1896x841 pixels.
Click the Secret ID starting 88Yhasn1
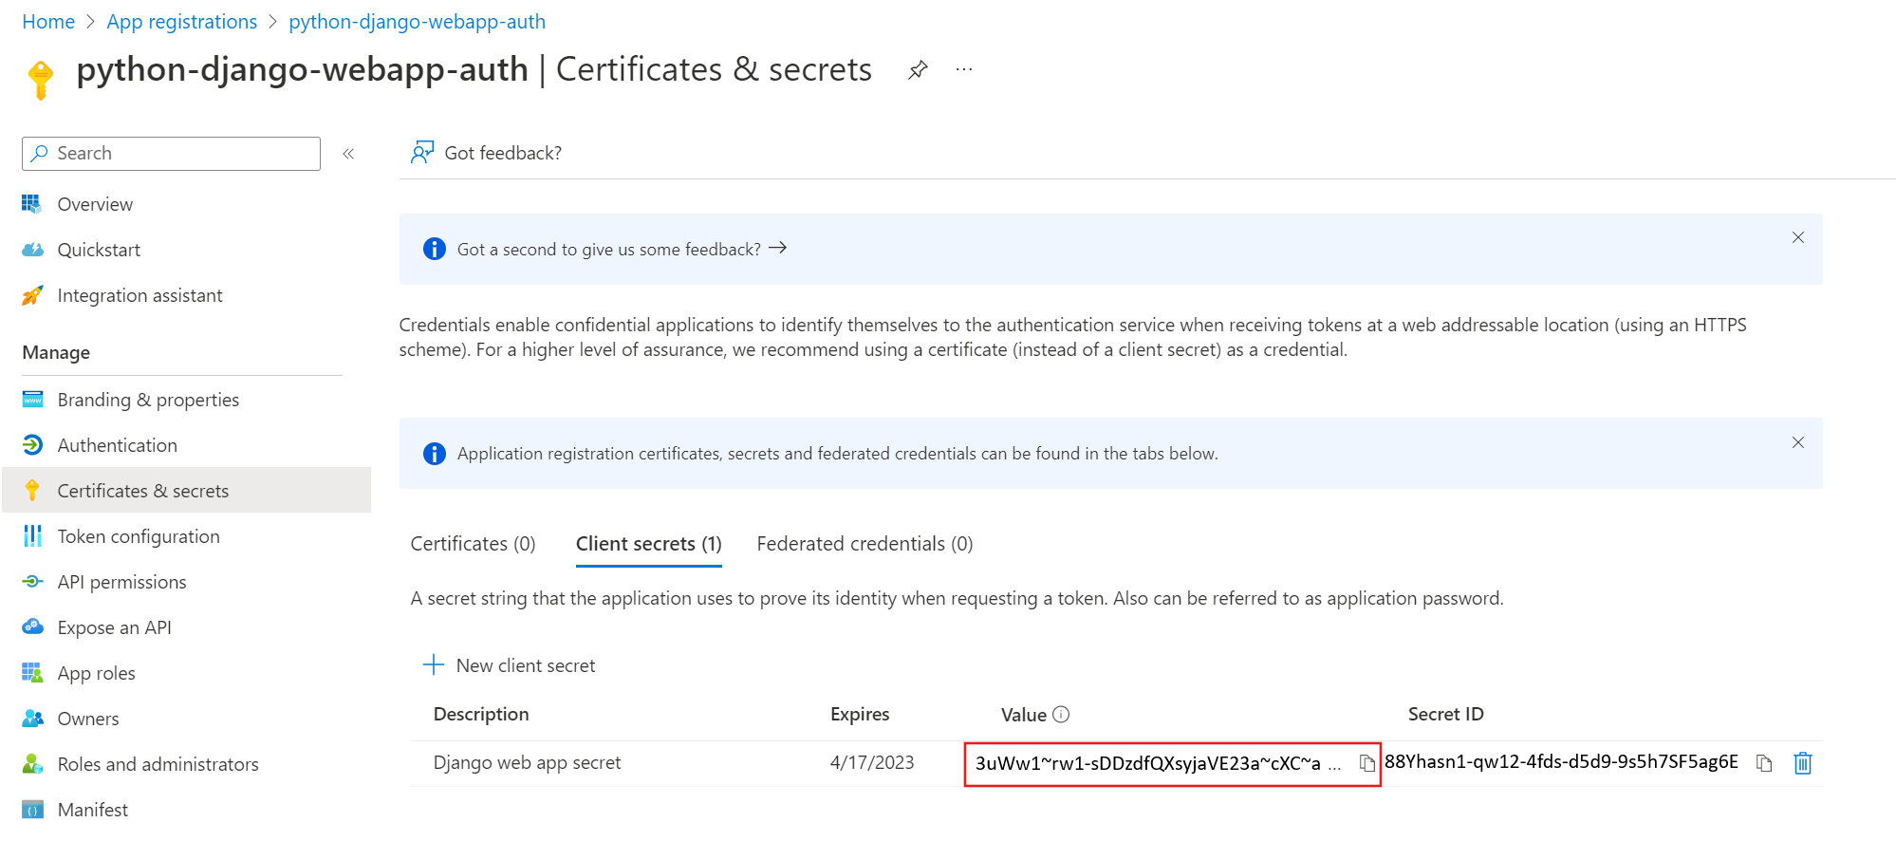(1561, 761)
